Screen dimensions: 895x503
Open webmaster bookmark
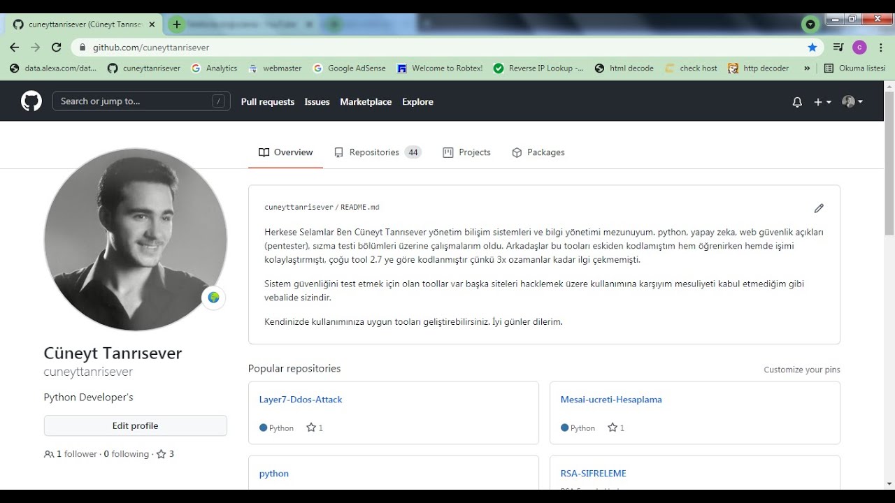click(275, 68)
